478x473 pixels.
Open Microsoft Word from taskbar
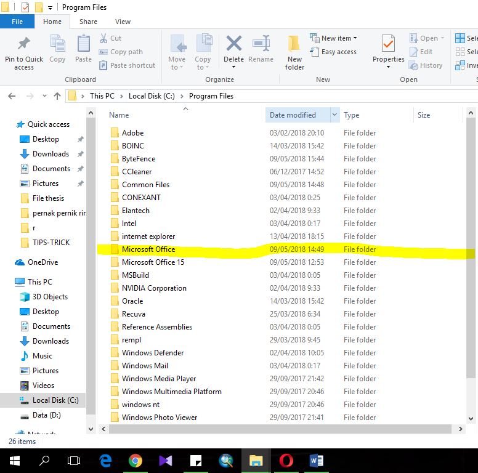click(316, 461)
